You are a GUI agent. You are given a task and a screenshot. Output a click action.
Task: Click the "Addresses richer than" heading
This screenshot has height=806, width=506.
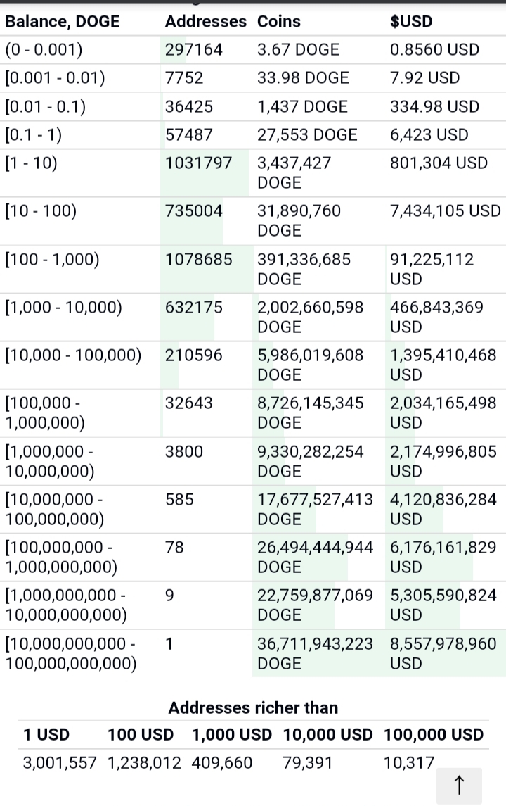tap(253, 707)
